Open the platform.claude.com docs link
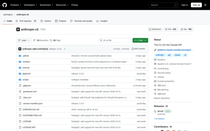 pos(175,50)
